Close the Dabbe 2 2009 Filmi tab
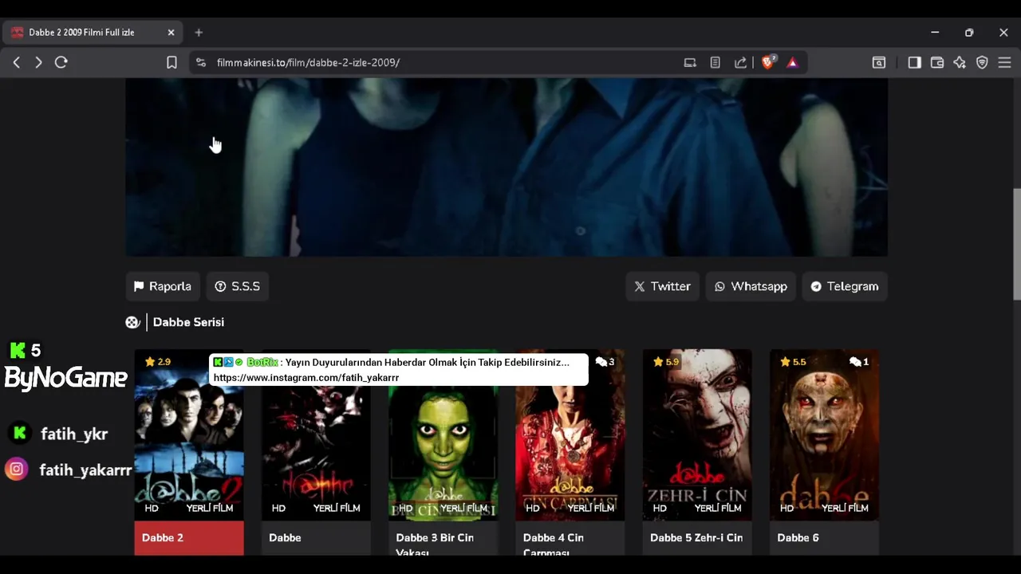Screen dimensions: 1021x574 pos(171,33)
